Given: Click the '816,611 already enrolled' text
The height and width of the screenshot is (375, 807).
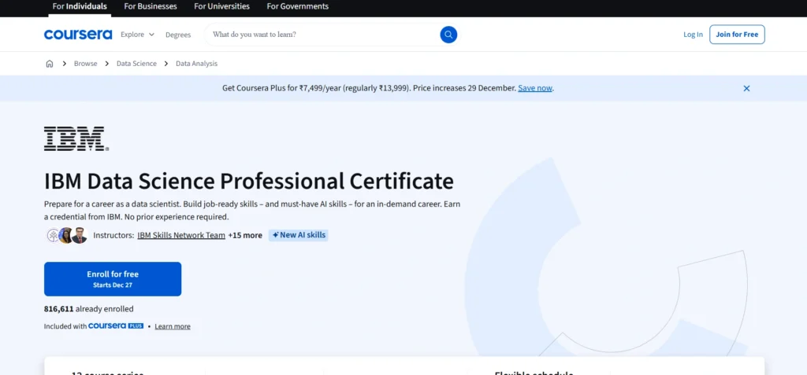Looking at the screenshot, I should point(88,309).
